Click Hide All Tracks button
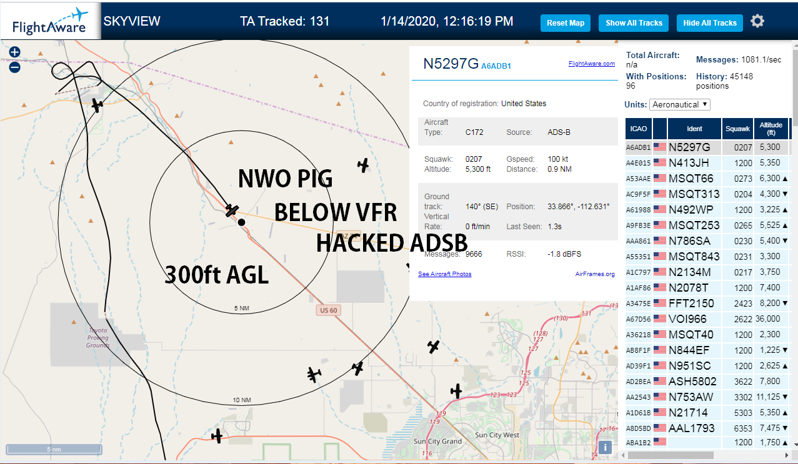Screen dimensions: 798x464 pyautogui.click(x=710, y=23)
